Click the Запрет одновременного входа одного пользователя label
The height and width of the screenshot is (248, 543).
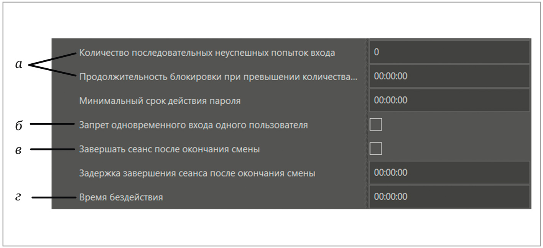[x=193, y=125]
